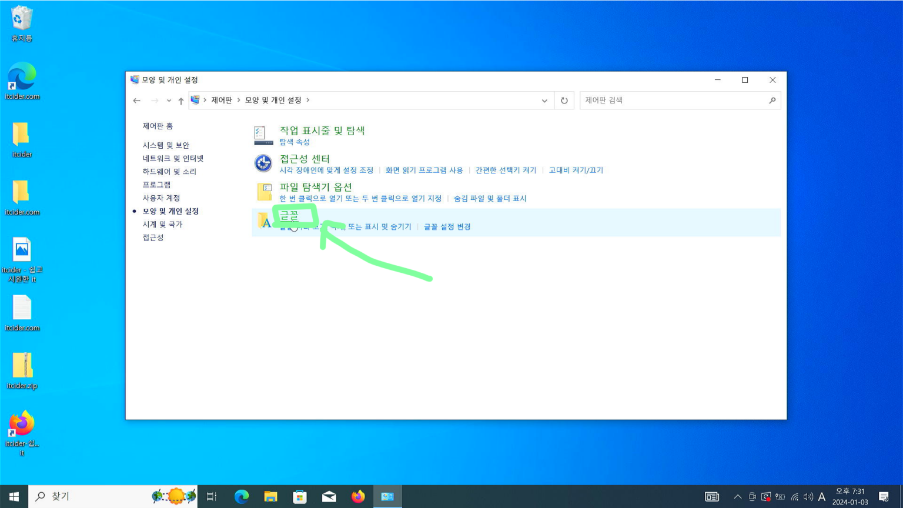
Task: Click 고대비 켜기/끄기 link
Action: [x=576, y=171]
